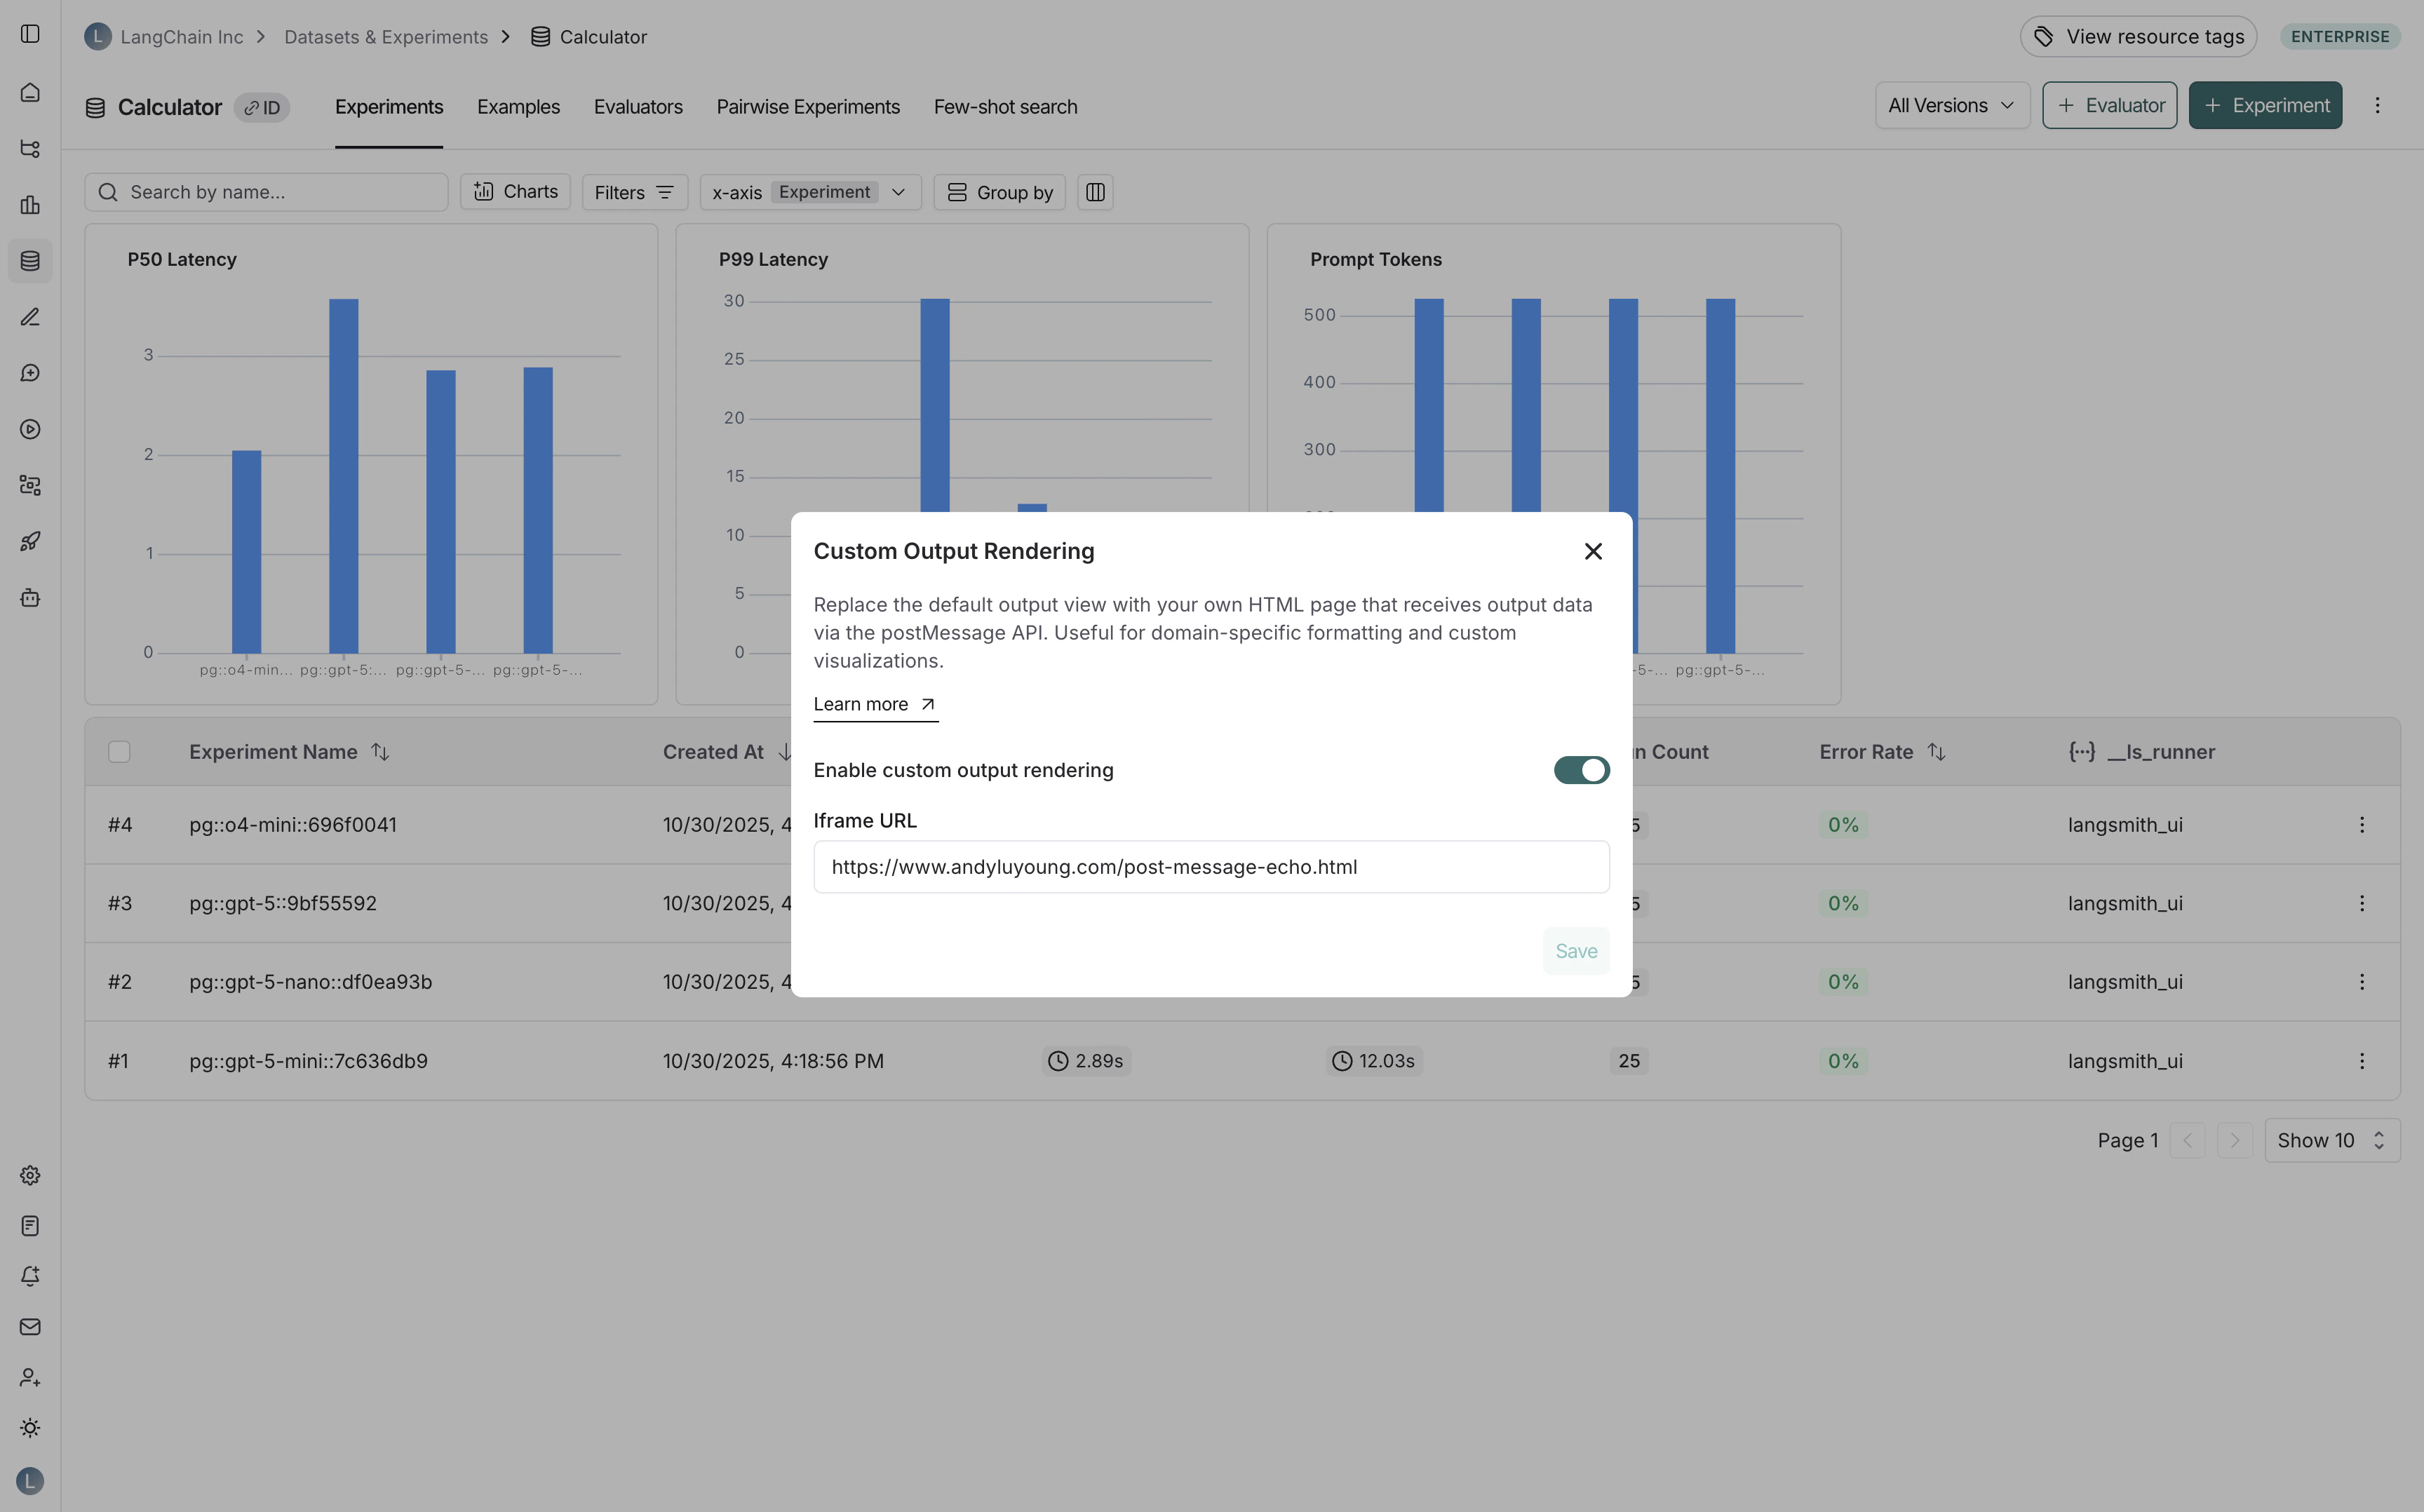Open the Deployments rocket icon
This screenshot has height=1512, width=2424.
click(x=30, y=541)
